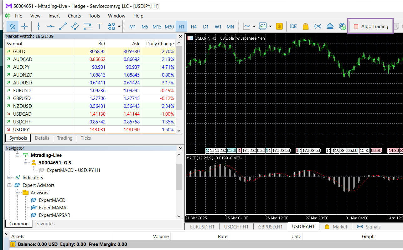
Task: Switch to the EURUSD,H1 chart tab
Action: [202, 227]
